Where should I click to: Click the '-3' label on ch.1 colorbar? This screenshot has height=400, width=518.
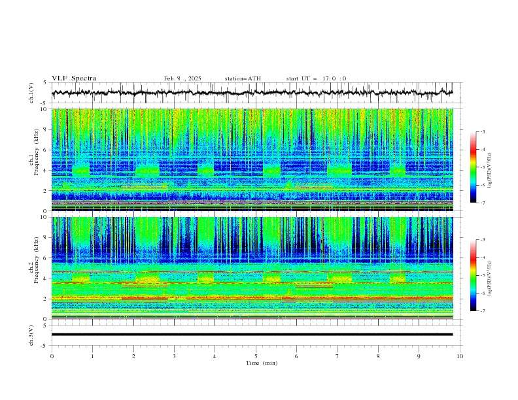pyautogui.click(x=482, y=131)
